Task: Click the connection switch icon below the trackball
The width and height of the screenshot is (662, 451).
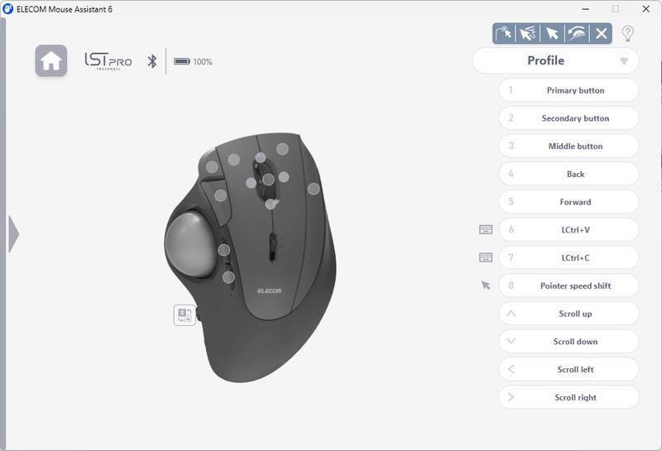Action: (185, 315)
